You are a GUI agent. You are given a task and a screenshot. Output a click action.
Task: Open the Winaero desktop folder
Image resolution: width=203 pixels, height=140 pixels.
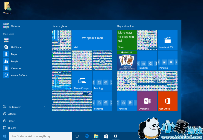point(7,7)
